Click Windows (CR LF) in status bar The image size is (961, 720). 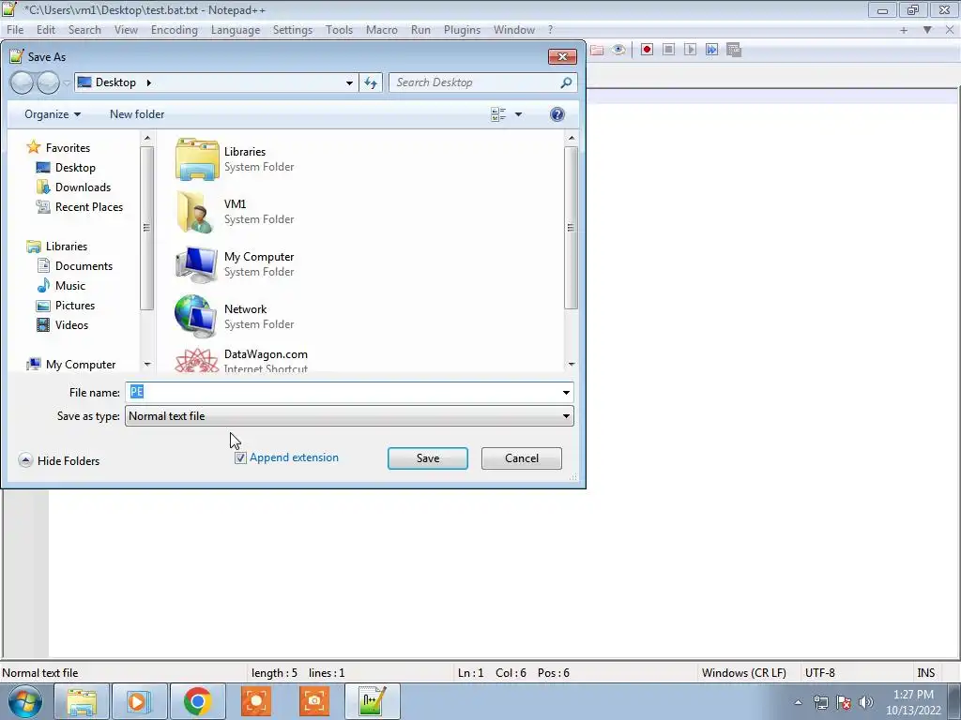[x=743, y=673]
